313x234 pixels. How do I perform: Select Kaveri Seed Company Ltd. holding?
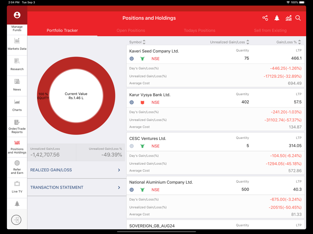(154, 51)
